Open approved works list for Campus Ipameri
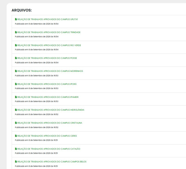 [48, 97]
